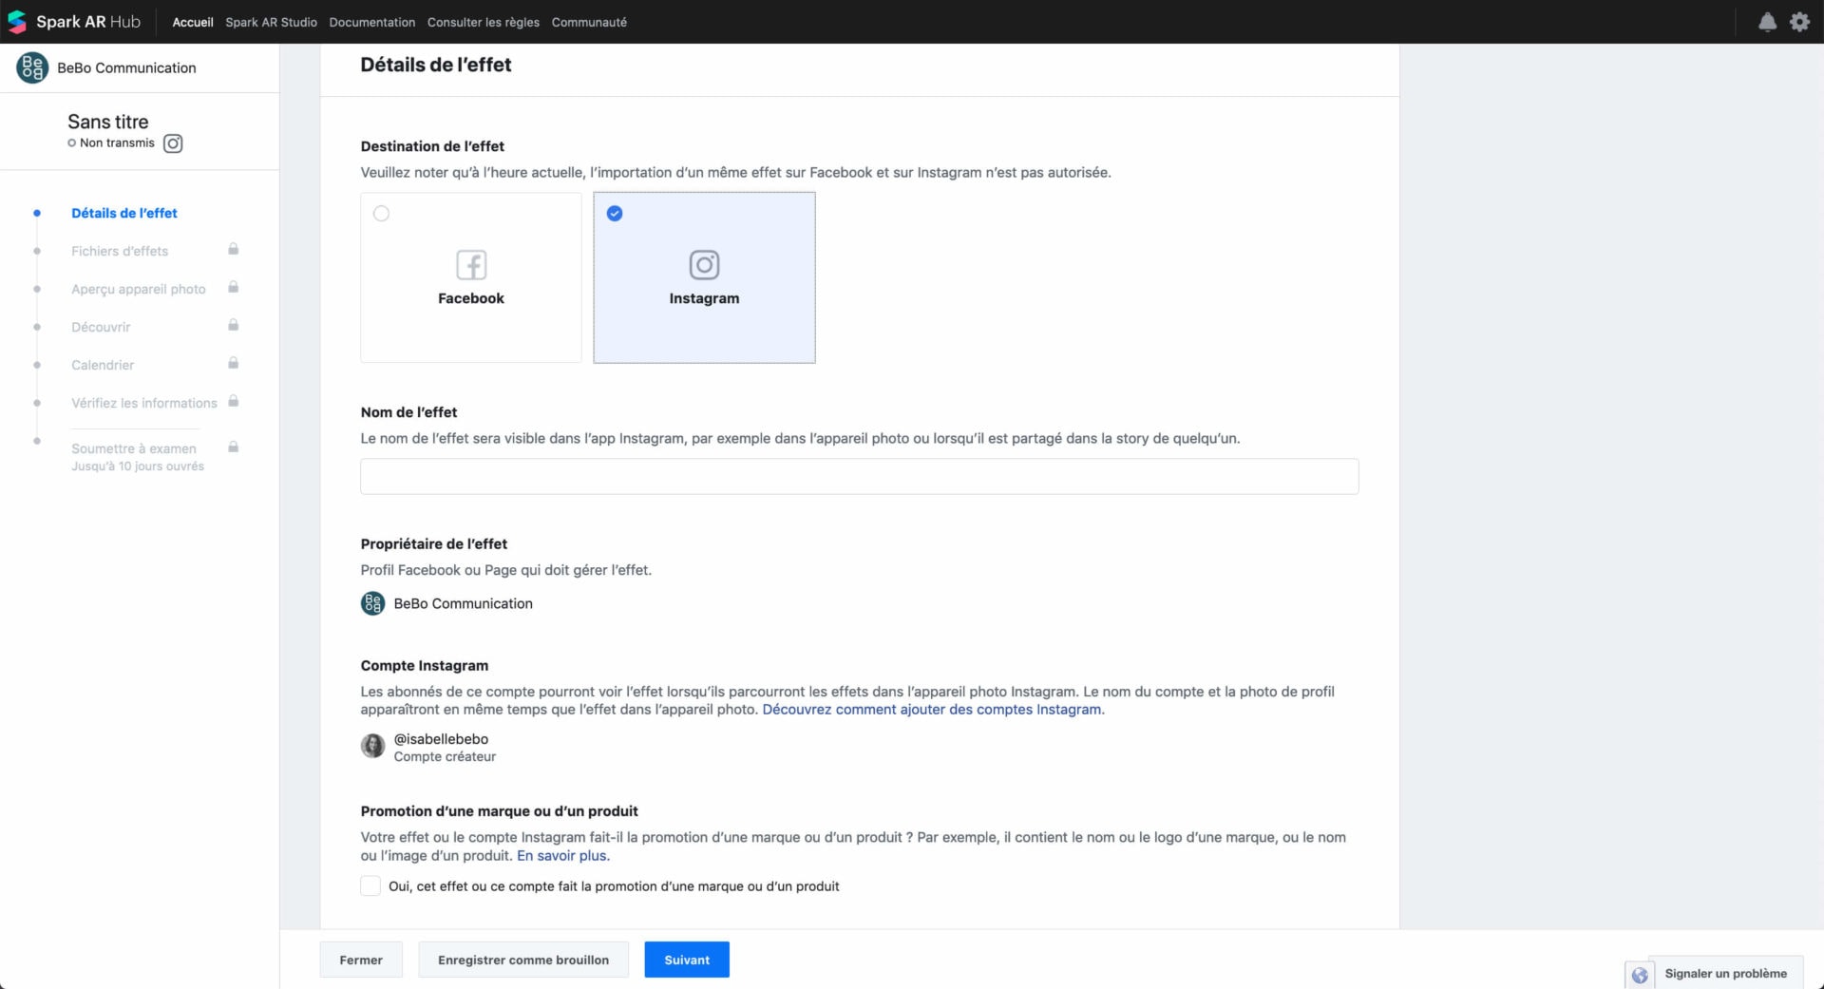Click the Compte créateur label

coord(445,757)
